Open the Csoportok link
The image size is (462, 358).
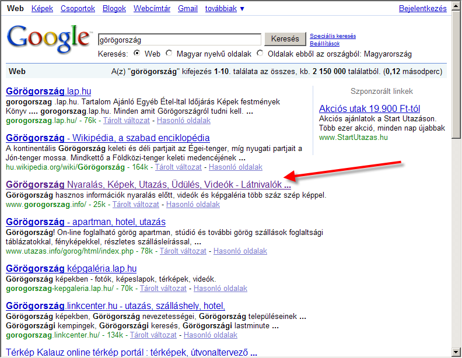[78, 9]
